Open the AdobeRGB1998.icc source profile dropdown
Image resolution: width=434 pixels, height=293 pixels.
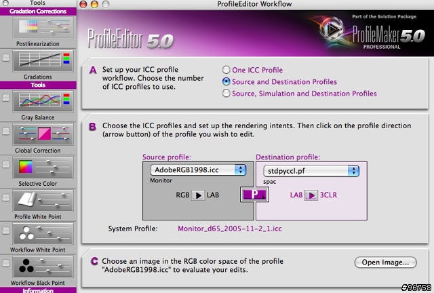(198, 170)
